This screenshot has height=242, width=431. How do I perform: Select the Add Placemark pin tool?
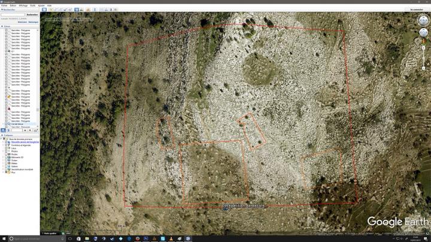click(x=51, y=10)
